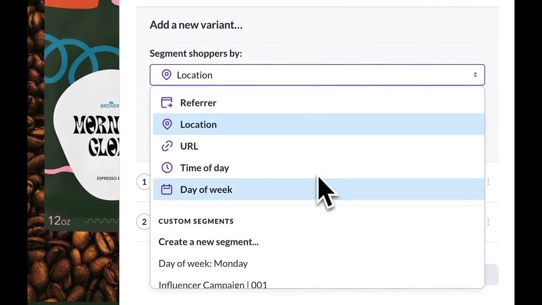Screen dimensions: 542x305
Task: Click the chain-link icon next to URL
Action: [167, 146]
